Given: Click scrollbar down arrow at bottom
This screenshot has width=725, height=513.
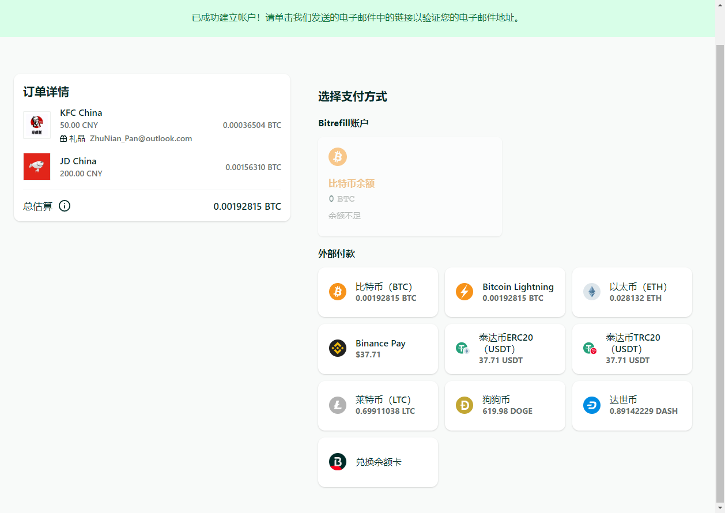Looking at the screenshot, I should tap(720, 508).
